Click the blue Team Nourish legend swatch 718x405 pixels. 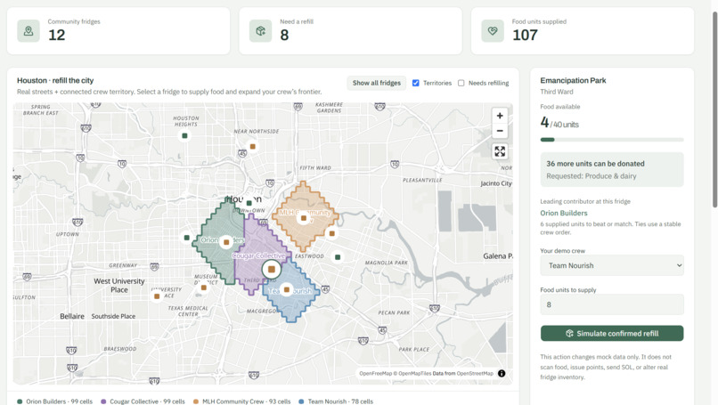coord(301,401)
